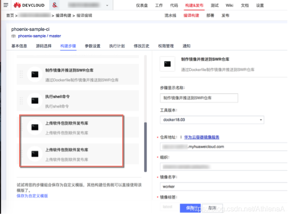The width and height of the screenshot is (289, 217).
Task: Switch to the 构建步骤 tab
Action: pos(68,46)
